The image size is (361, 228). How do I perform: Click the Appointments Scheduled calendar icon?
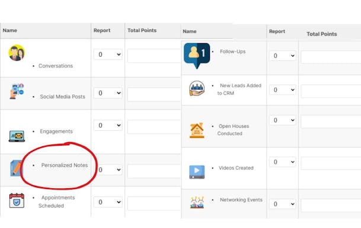pos(17,201)
